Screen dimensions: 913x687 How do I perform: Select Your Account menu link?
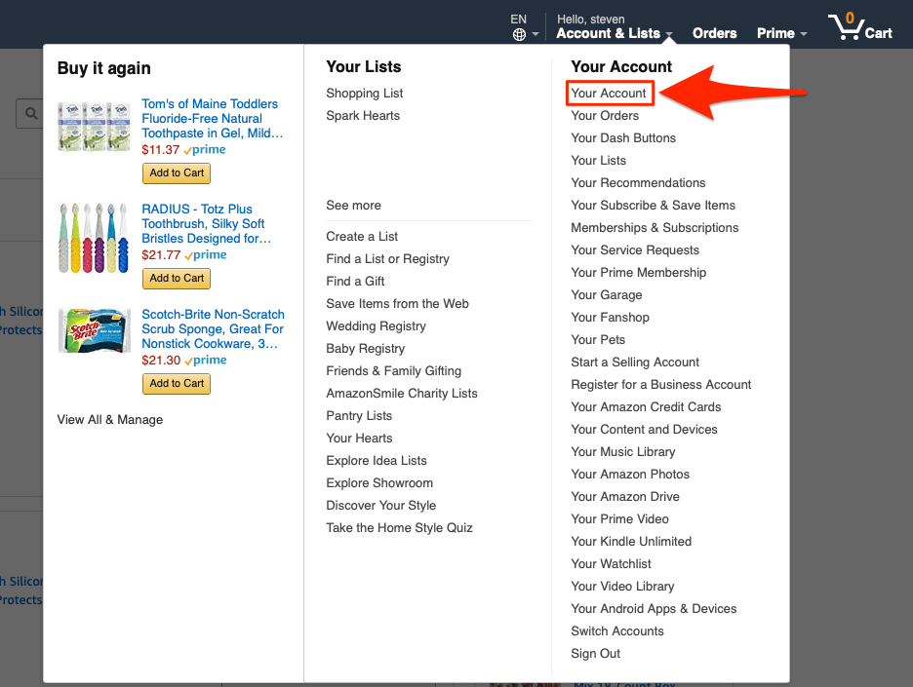(x=609, y=94)
